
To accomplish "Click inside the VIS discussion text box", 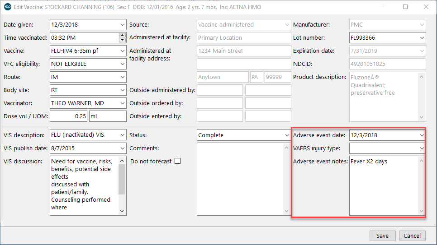I will coord(84,185).
